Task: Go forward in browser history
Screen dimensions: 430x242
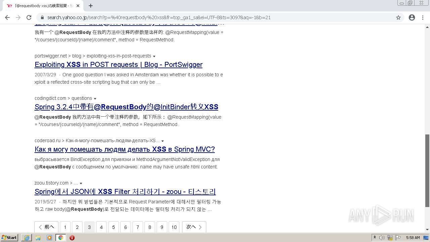Action: coord(18,17)
